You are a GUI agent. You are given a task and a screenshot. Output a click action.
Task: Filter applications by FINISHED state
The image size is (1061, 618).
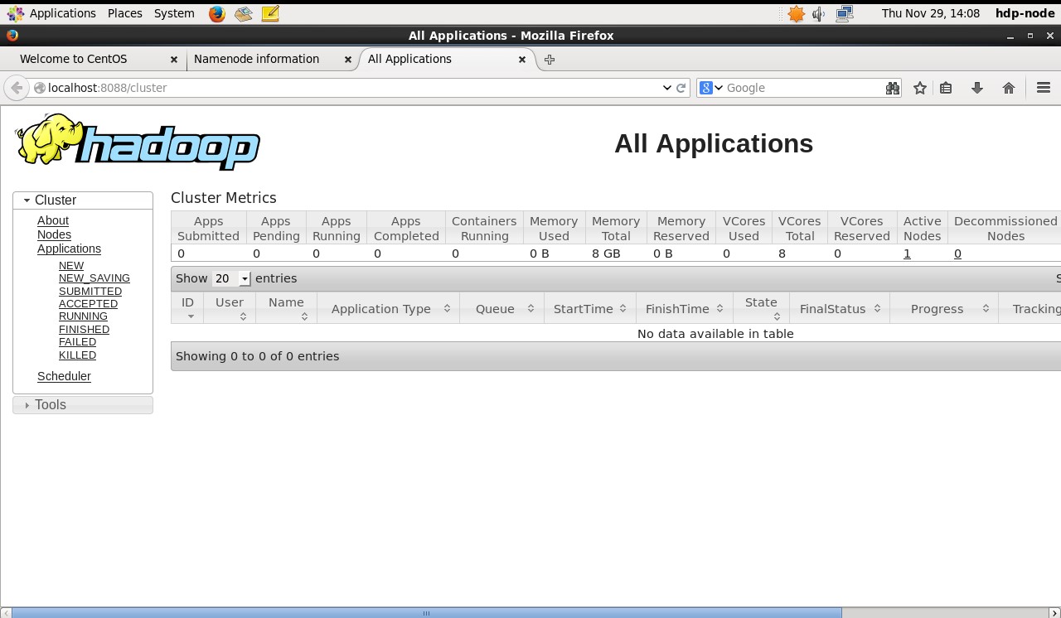tap(84, 330)
